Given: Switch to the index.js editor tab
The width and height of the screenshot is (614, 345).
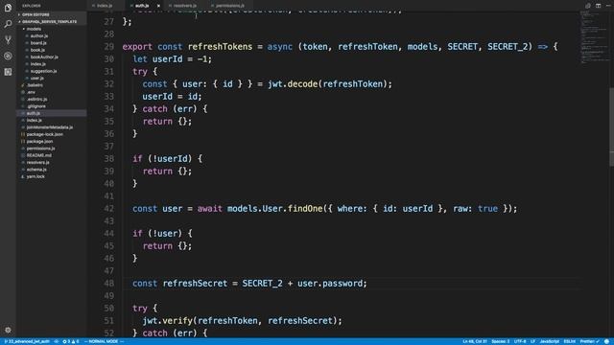Looking at the screenshot, I should pyautogui.click(x=105, y=6).
